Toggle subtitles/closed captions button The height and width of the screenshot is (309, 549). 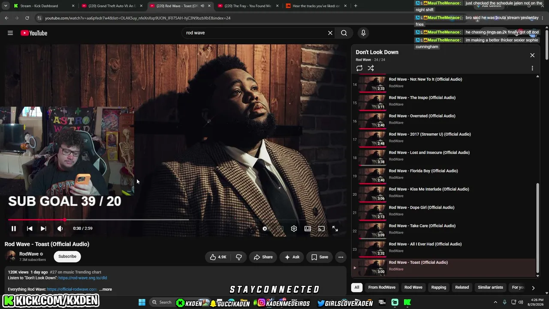click(280, 229)
